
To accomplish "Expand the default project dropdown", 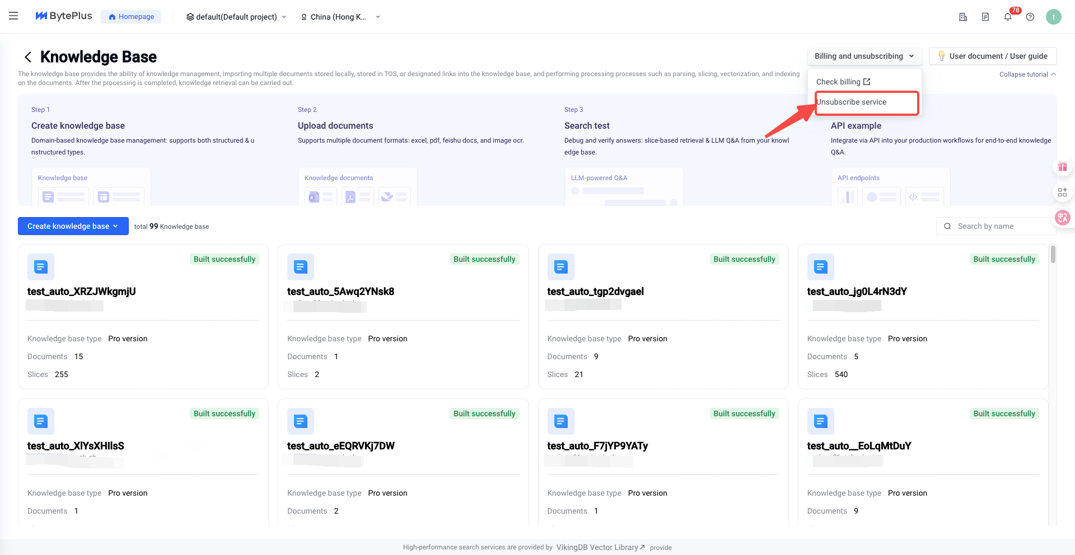I will (x=236, y=17).
